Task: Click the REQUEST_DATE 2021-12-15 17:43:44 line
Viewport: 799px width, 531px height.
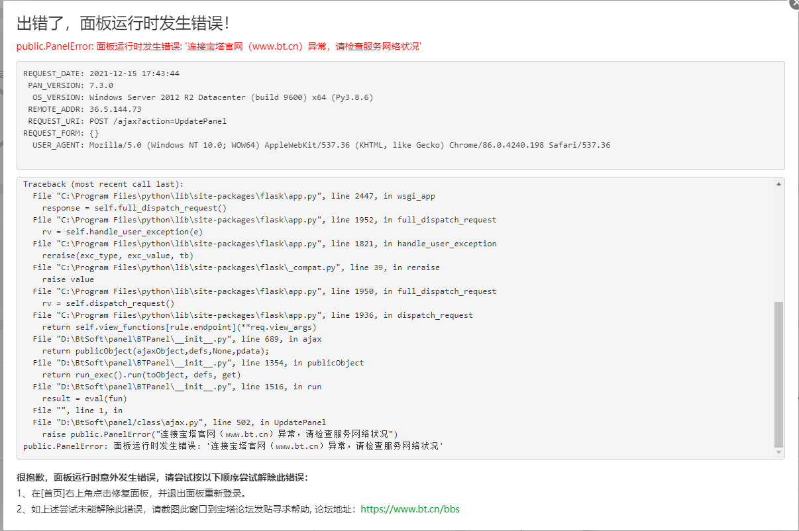Action: tap(101, 73)
